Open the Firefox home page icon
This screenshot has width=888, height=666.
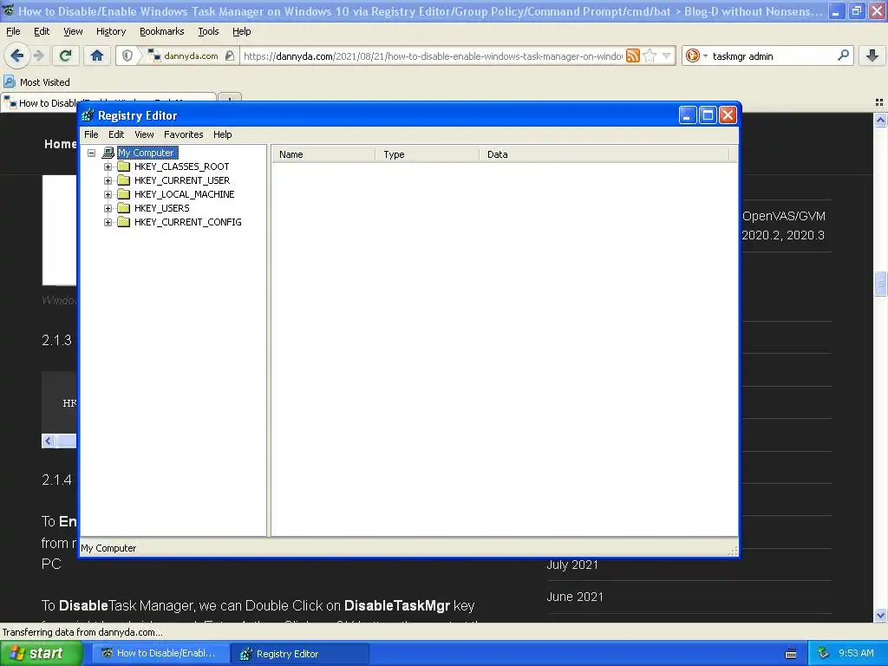point(97,55)
